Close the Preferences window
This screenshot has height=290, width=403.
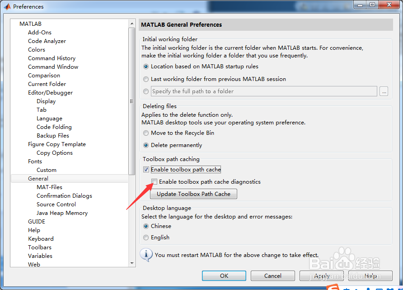(x=389, y=5)
